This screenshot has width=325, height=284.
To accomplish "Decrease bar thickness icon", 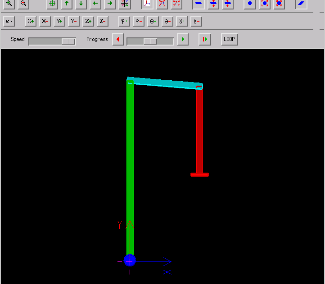I will click(228, 3).
